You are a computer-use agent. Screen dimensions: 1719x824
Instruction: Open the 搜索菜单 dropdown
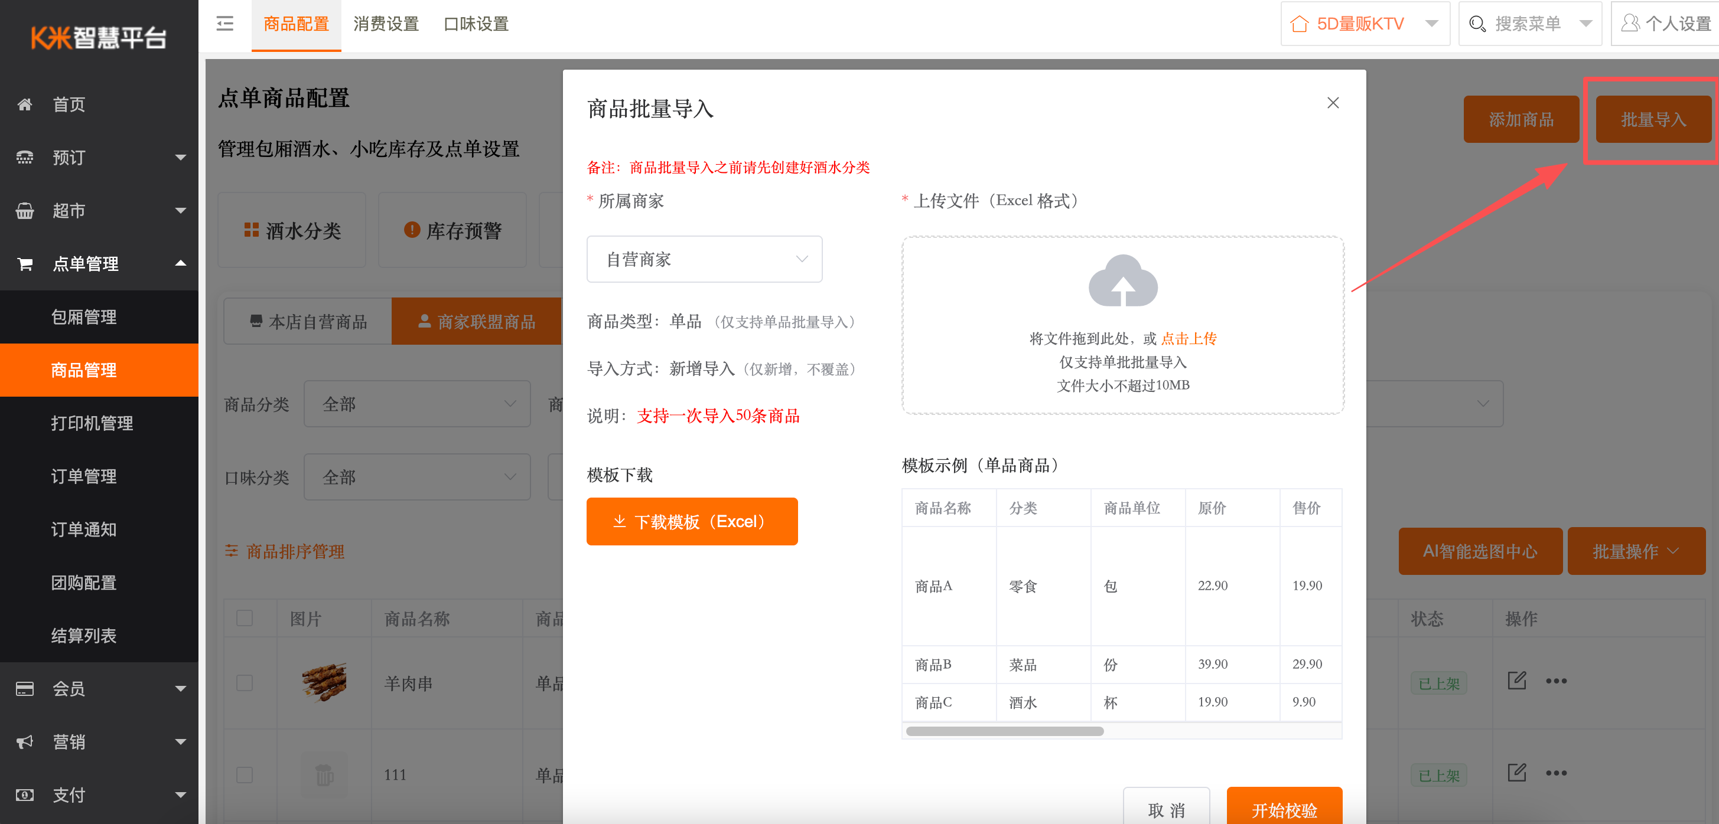coord(1529,24)
